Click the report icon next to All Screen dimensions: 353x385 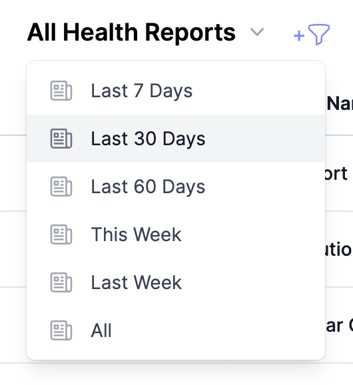click(x=61, y=330)
